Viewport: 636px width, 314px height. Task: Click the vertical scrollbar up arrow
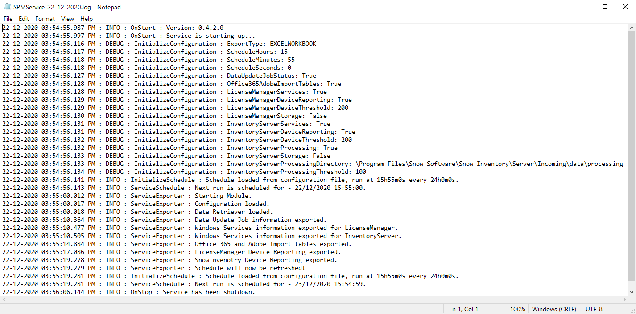[632, 27]
